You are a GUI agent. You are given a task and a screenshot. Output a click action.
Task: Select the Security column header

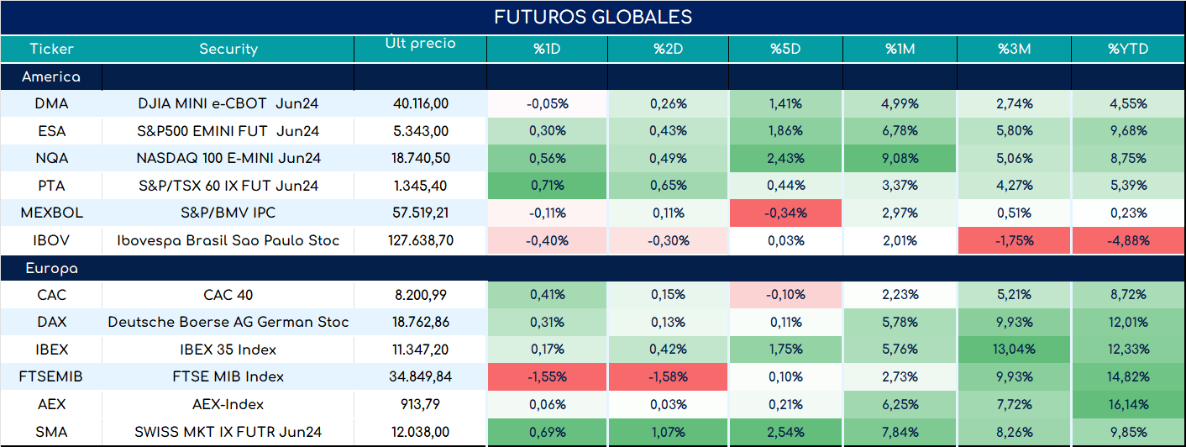pos(228,49)
